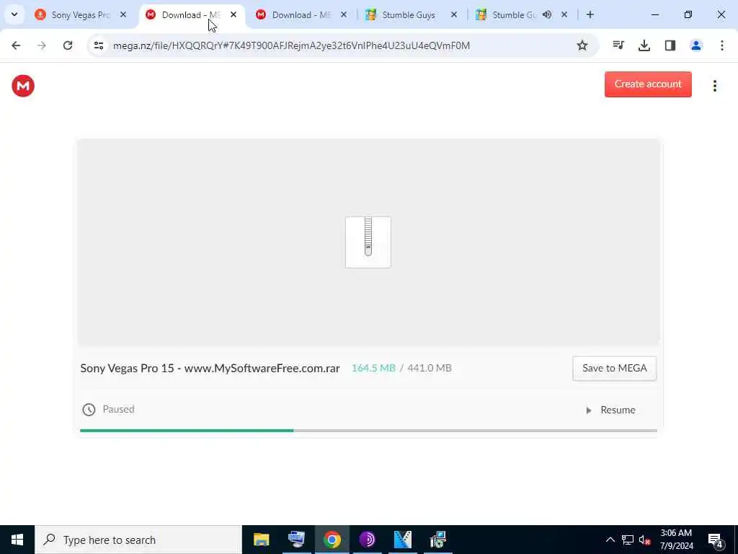Screen dimensions: 738x554
Task: View site information icon in address bar
Action: pyautogui.click(x=99, y=45)
